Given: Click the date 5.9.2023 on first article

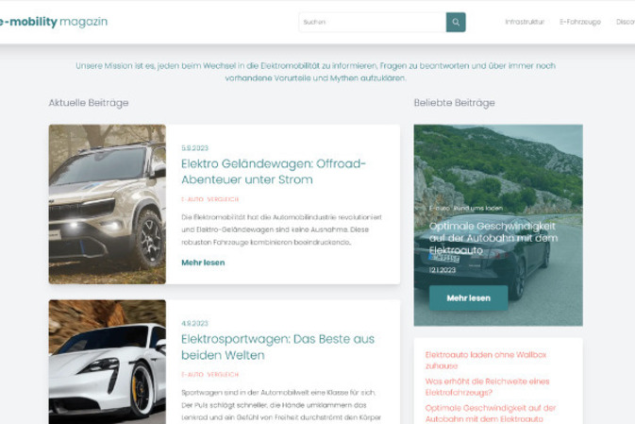Looking at the screenshot, I should tap(194, 148).
